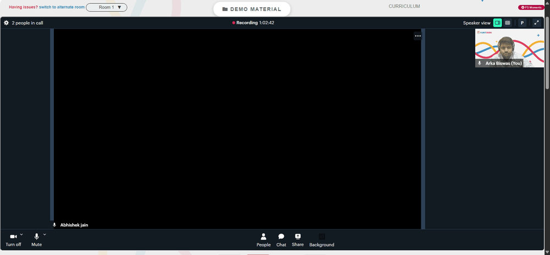Expand camera options chevron
The width and height of the screenshot is (550, 255).
pyautogui.click(x=21, y=234)
